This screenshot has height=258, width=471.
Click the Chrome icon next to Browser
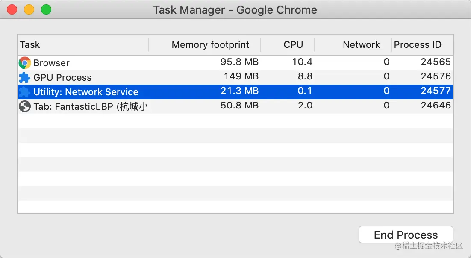click(24, 62)
